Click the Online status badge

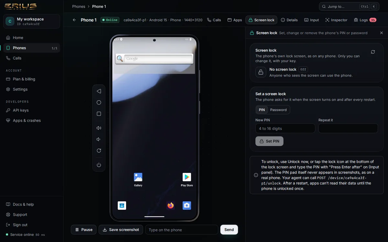tap(110, 20)
